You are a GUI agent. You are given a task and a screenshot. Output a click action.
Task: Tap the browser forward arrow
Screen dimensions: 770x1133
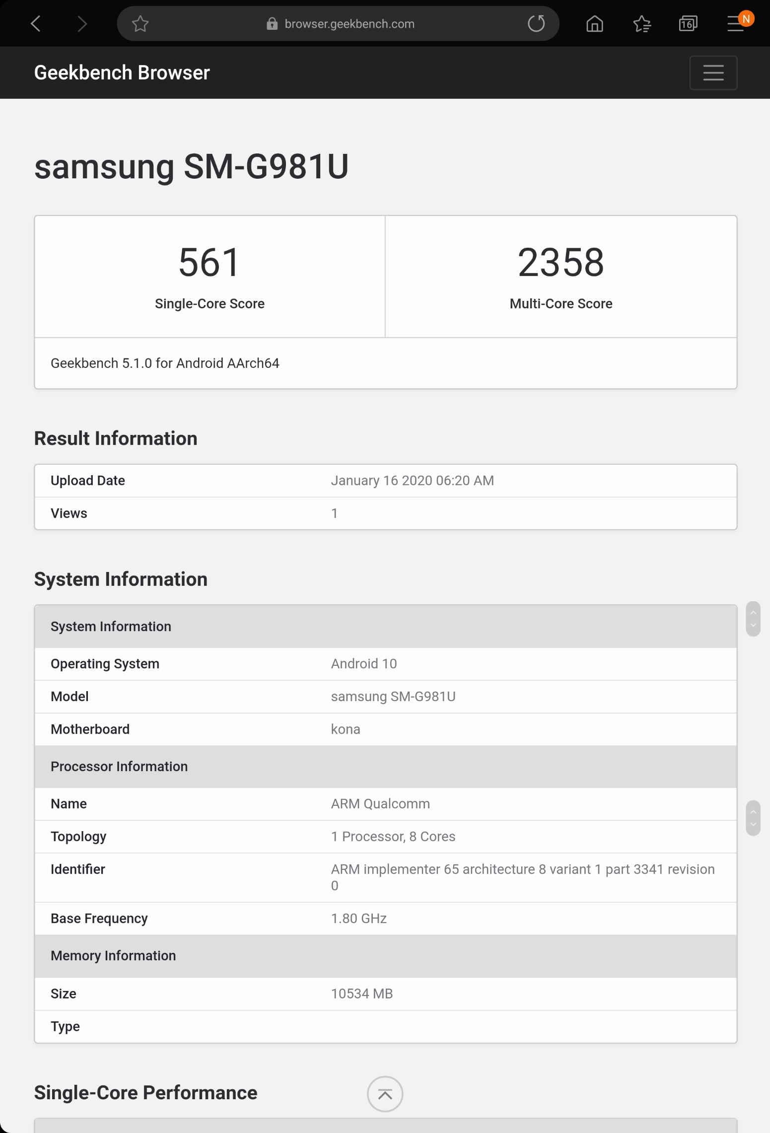[82, 23]
